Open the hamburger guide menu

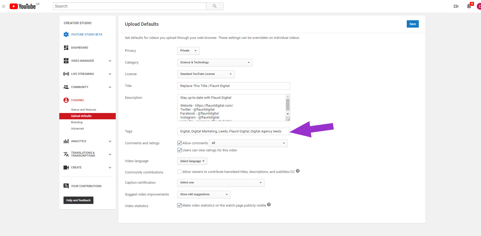point(4,6)
